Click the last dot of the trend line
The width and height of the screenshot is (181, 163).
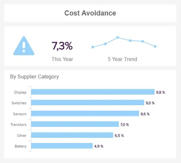[x=155, y=47]
